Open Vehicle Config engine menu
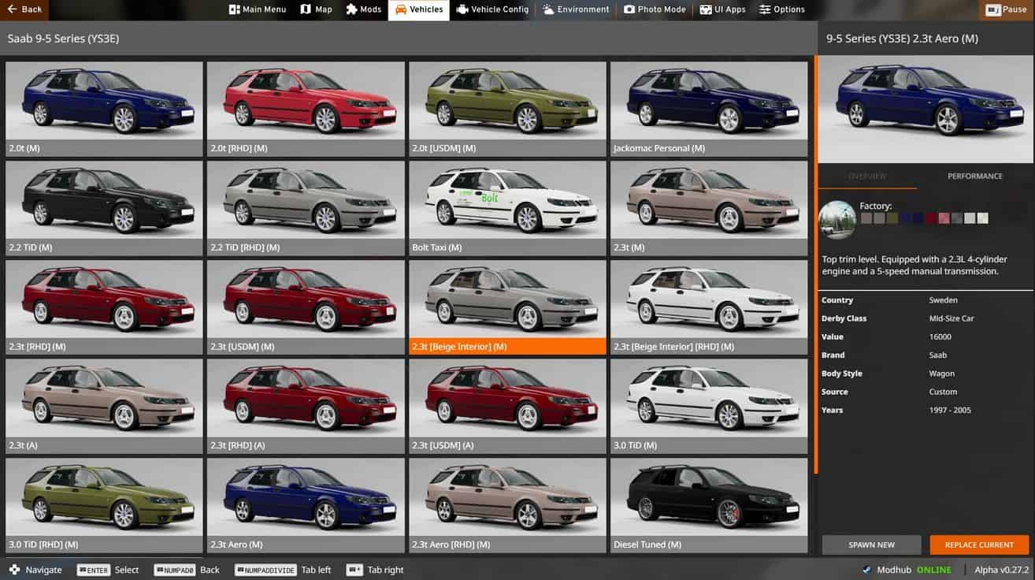1035x580 pixels. (492, 9)
